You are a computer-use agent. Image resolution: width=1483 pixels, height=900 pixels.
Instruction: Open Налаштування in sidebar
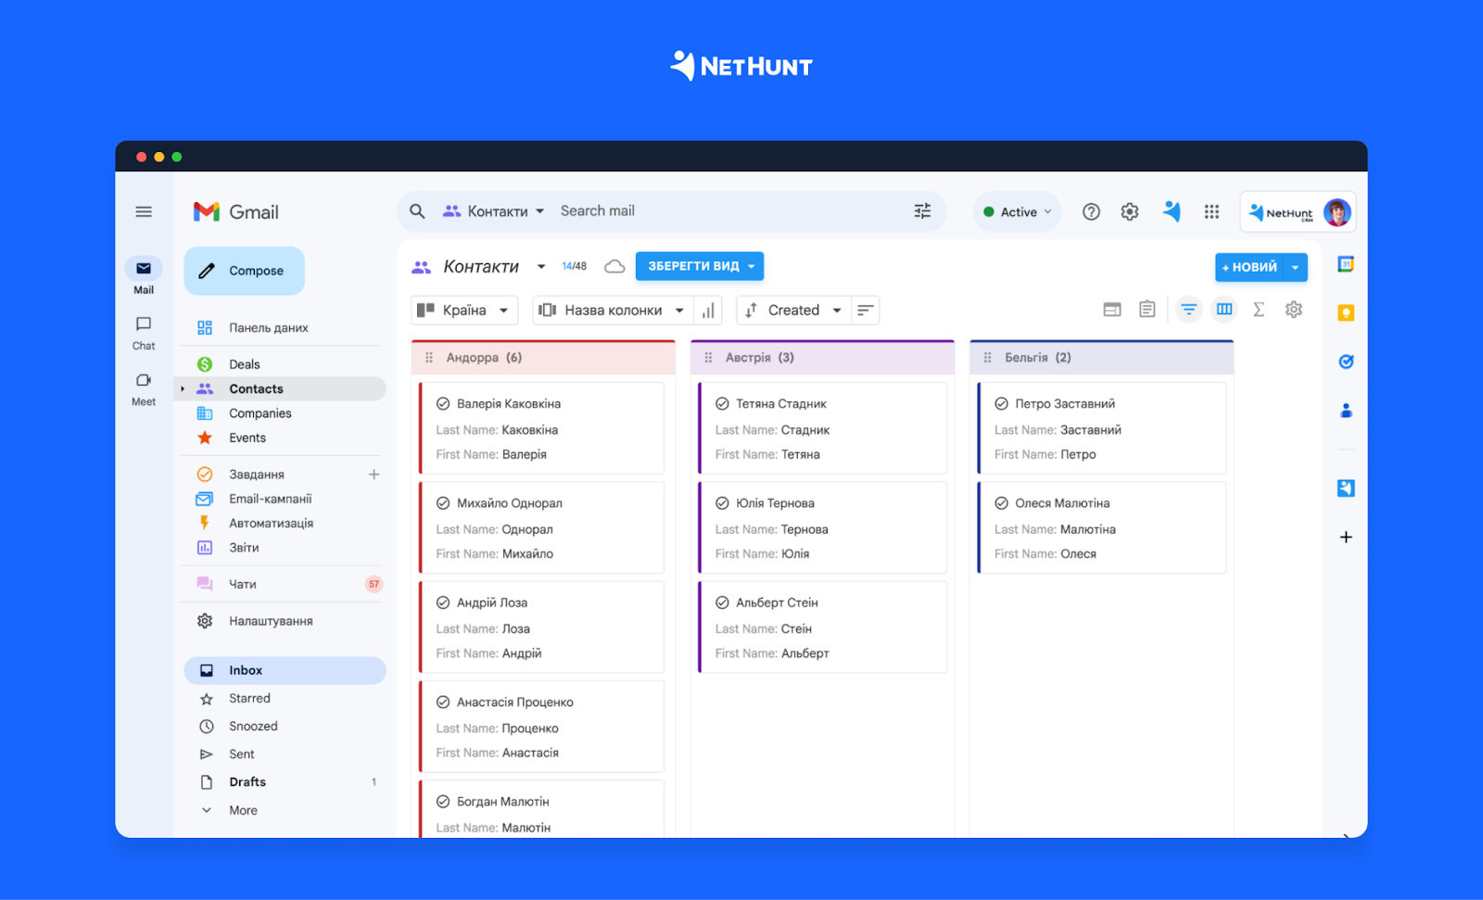pos(271,621)
